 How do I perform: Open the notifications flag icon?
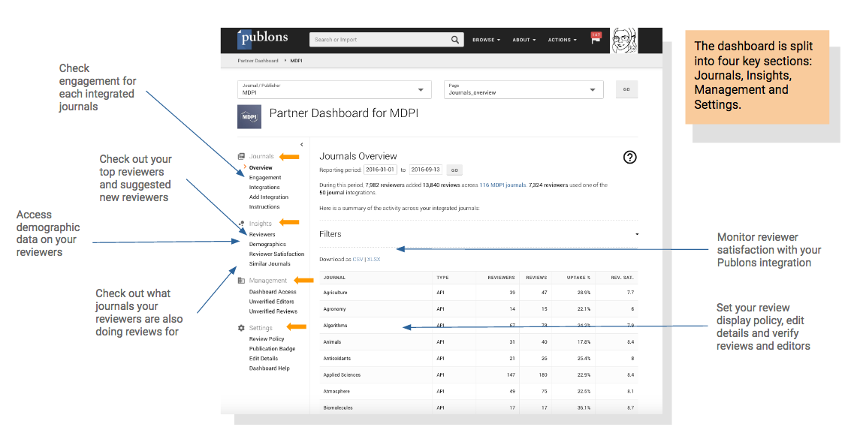(x=596, y=39)
